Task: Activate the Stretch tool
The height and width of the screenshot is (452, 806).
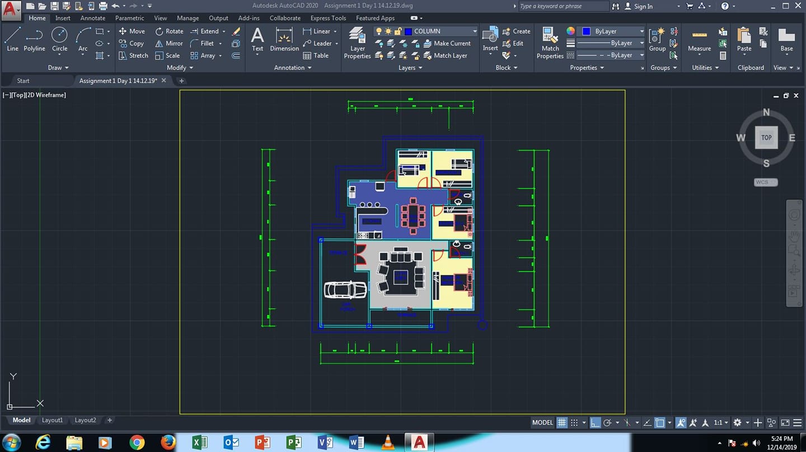Action: [133, 56]
